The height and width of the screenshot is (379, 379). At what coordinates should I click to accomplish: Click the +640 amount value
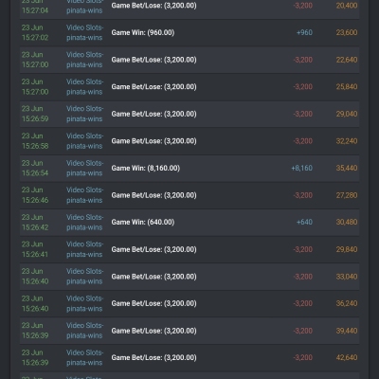pyautogui.click(x=304, y=222)
